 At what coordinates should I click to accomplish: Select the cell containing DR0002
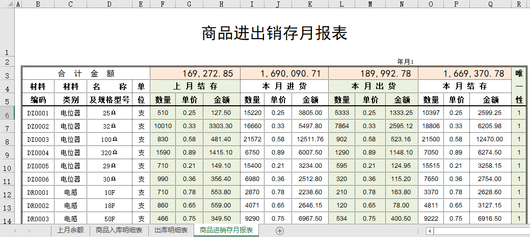(x=38, y=205)
